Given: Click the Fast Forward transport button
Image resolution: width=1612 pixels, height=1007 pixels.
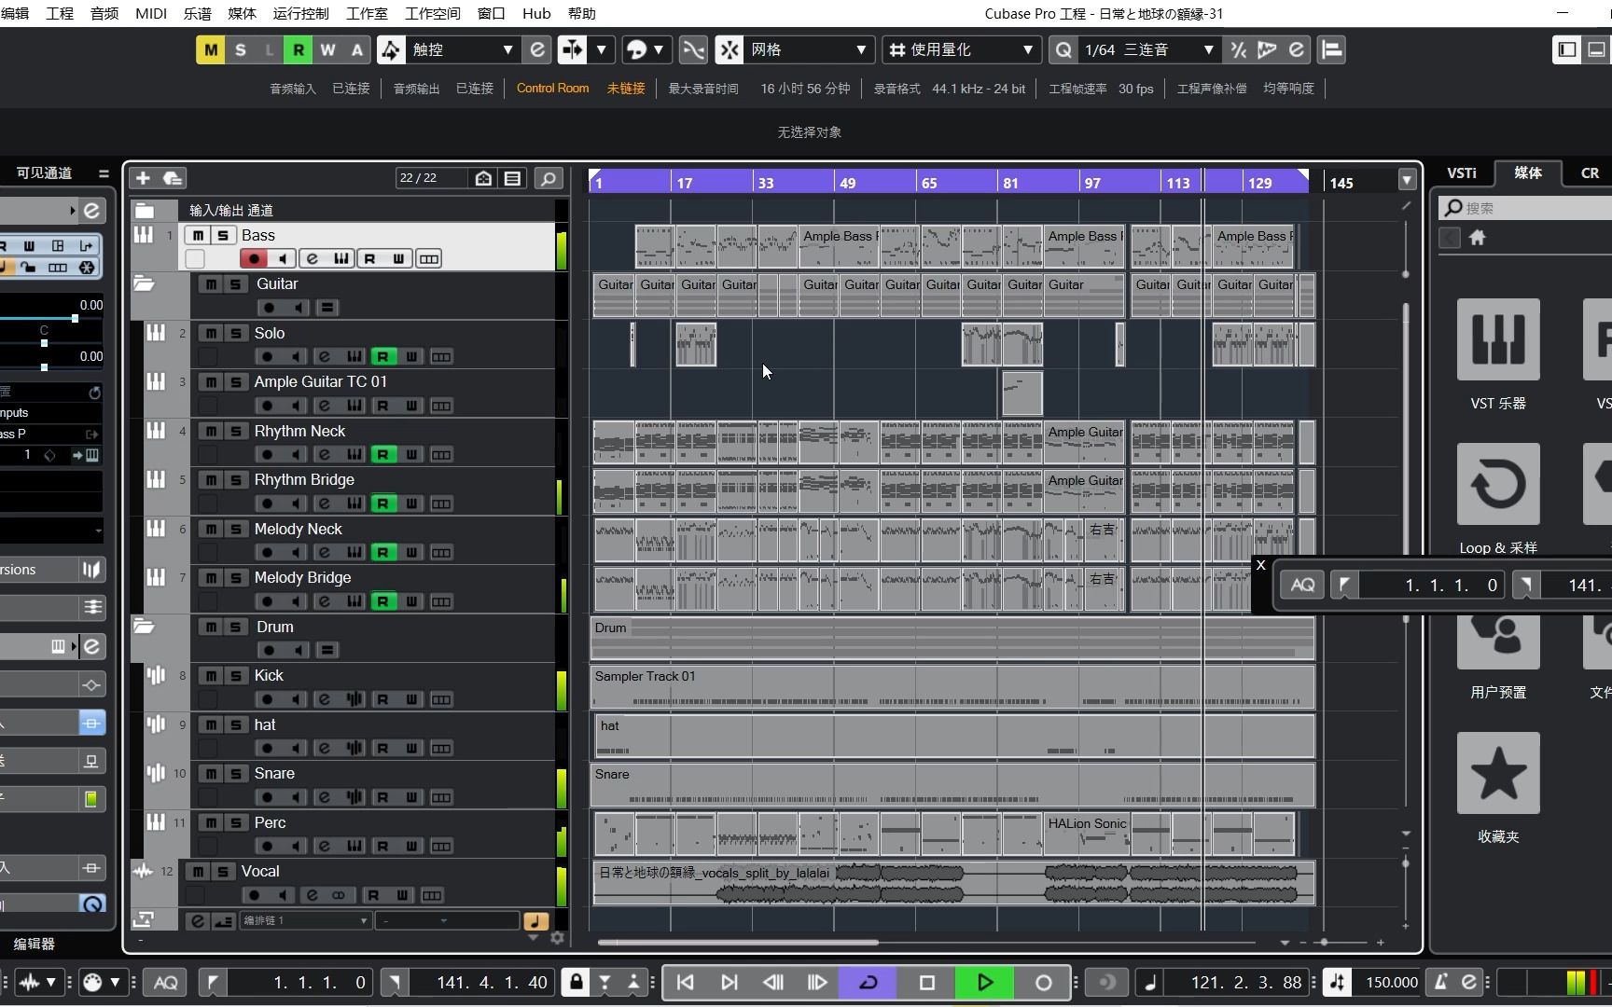Looking at the screenshot, I should click(817, 982).
